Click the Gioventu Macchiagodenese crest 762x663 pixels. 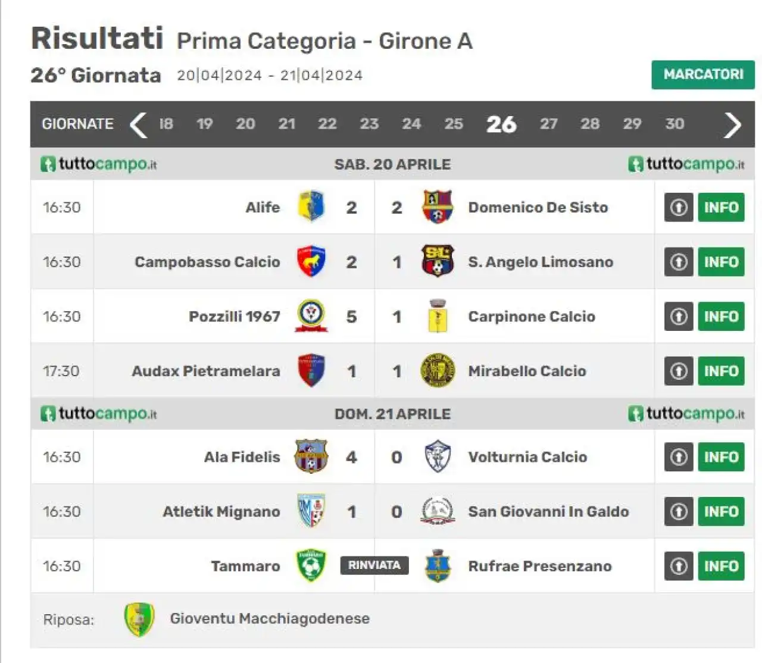(x=139, y=619)
